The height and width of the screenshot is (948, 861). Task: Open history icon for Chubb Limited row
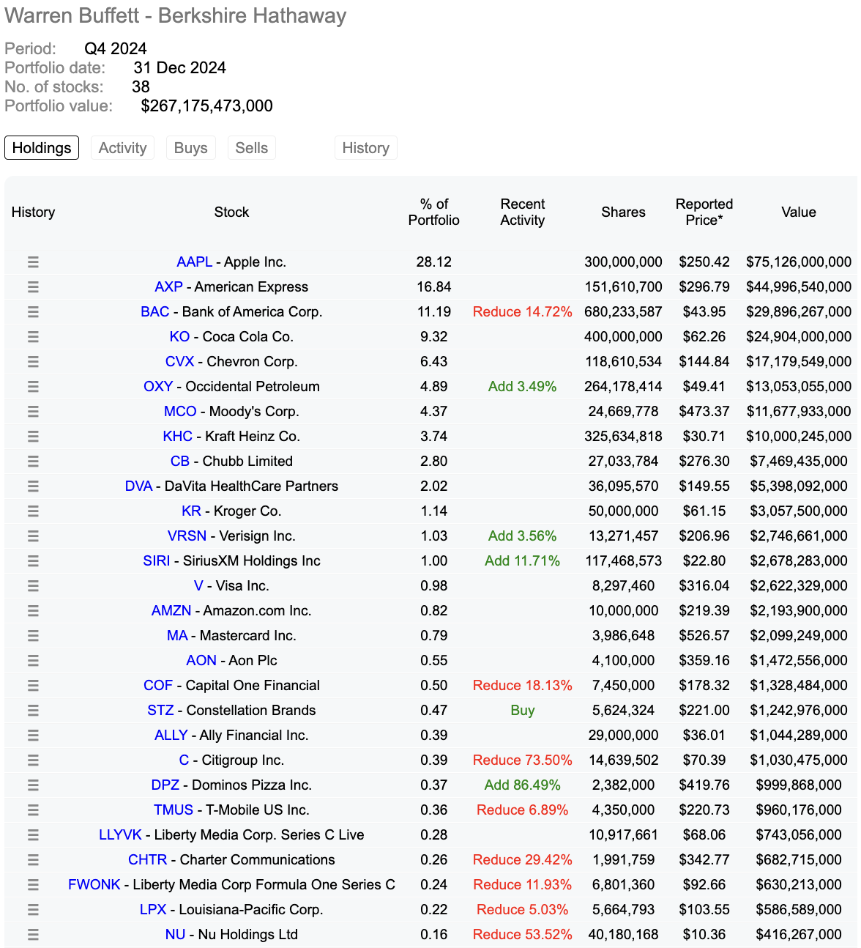[33, 461]
